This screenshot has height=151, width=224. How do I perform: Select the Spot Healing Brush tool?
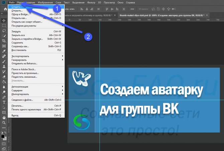tap(4, 56)
